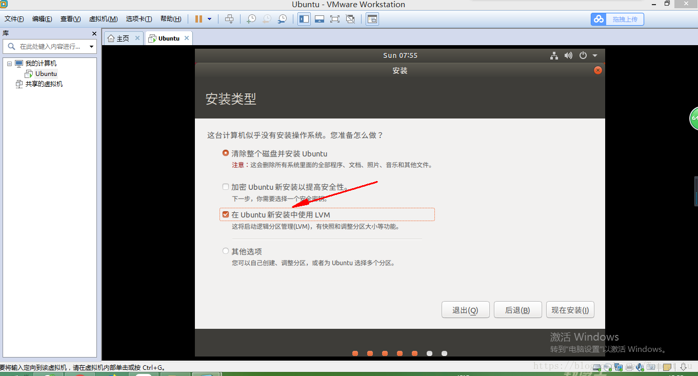698x376 pixels.
Task: Open the Sun 07:55 clock menu
Action: tap(400, 55)
